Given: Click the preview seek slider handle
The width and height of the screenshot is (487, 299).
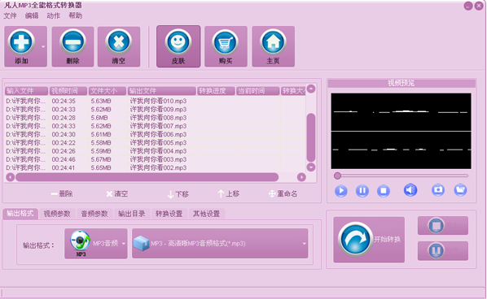Looking at the screenshot, I should coord(337,175).
